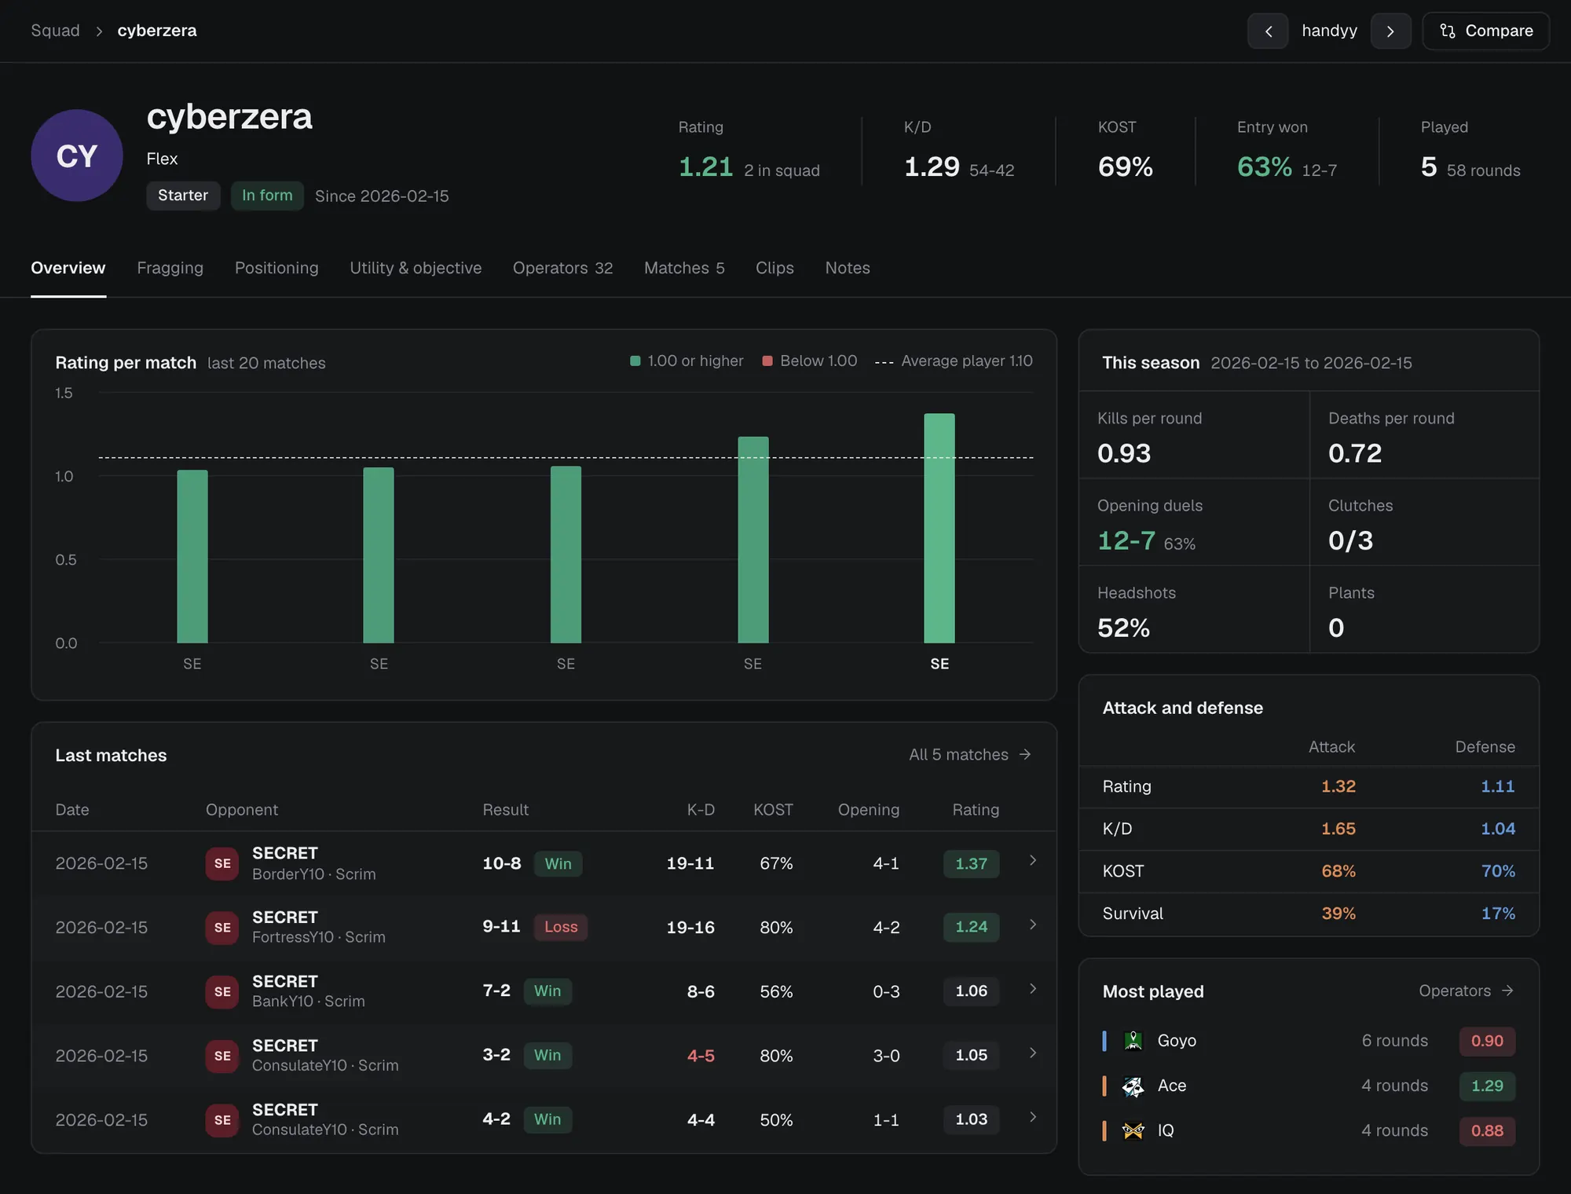Screen dimensions: 1571x1194
Task: Click the red 'Below 1.00' legend swatch
Action: (767, 361)
